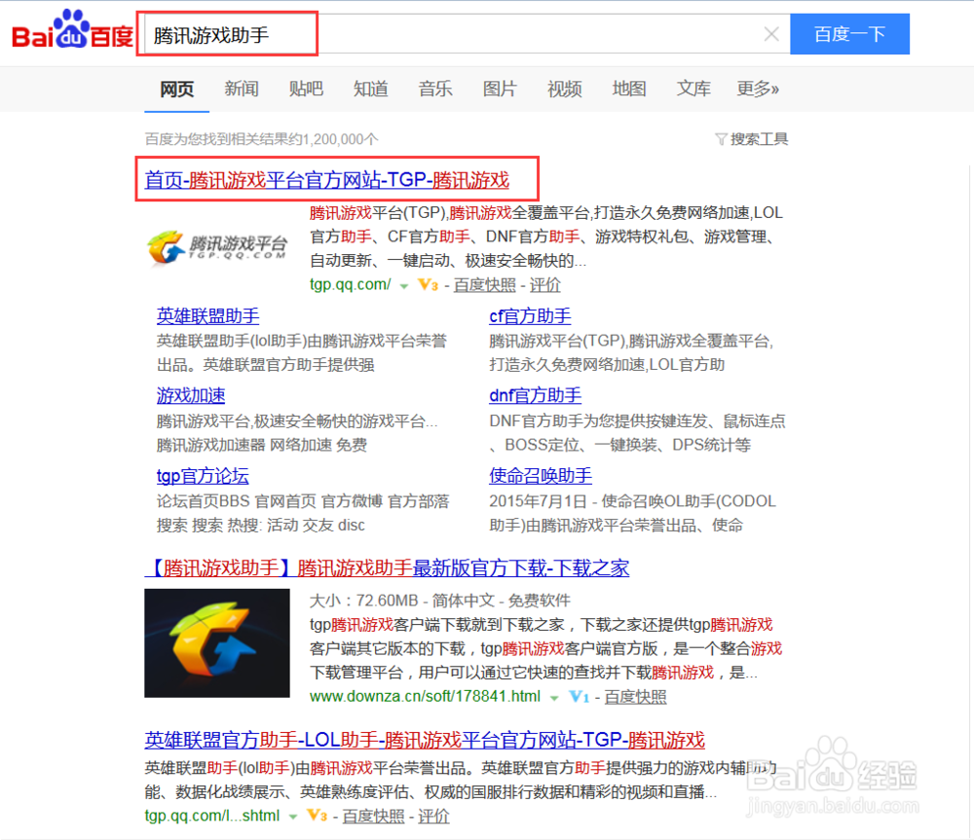Click the result count text 约1,200,000个

coord(332,139)
